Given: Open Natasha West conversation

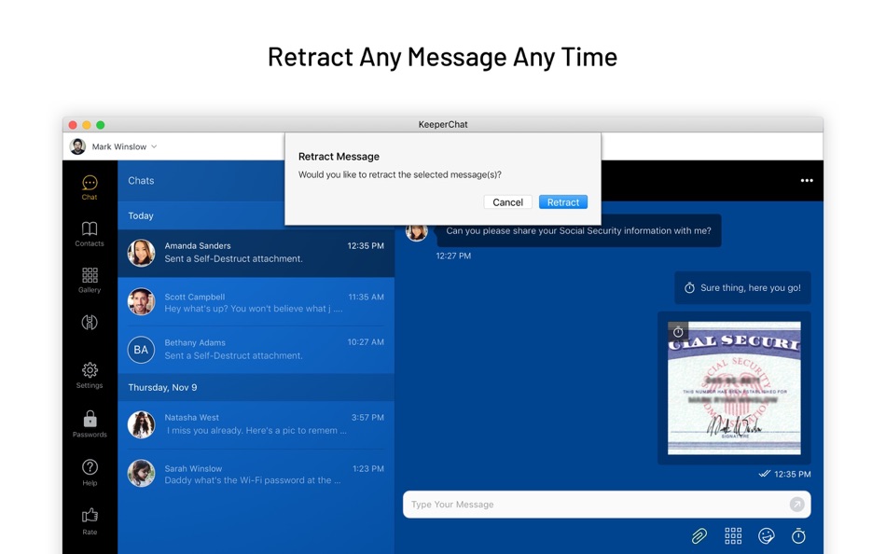Looking at the screenshot, I should (x=256, y=424).
